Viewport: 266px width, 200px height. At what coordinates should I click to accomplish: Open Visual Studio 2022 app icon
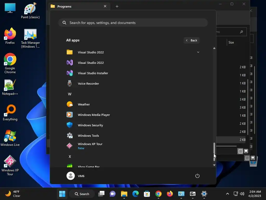tap(70, 63)
